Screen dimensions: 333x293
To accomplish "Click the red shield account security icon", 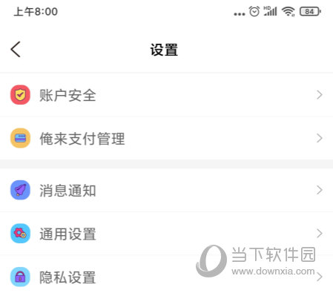I will (x=20, y=95).
